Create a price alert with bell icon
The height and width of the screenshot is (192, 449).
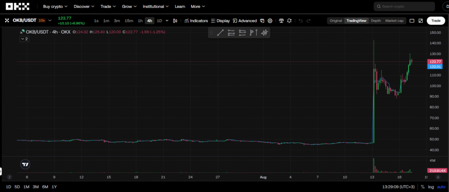tap(289, 21)
